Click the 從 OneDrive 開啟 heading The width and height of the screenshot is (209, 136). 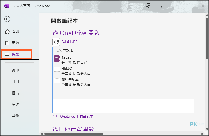[x=76, y=33]
